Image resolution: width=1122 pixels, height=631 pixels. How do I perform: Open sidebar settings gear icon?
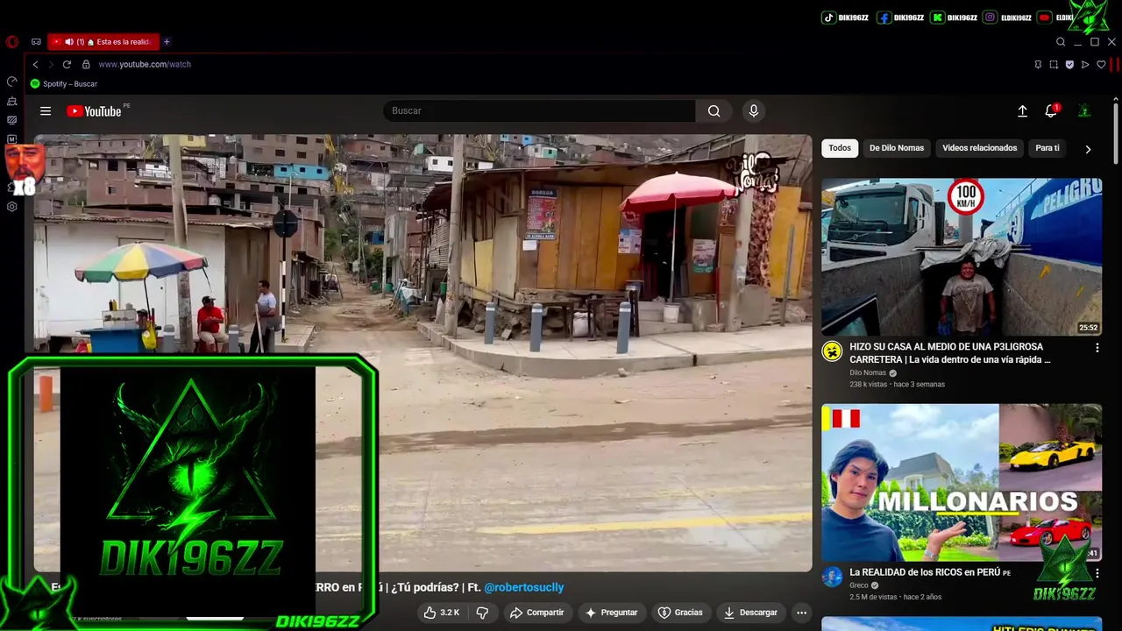pos(12,207)
